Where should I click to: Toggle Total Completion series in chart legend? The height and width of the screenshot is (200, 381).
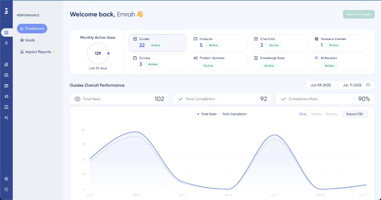click(x=233, y=114)
